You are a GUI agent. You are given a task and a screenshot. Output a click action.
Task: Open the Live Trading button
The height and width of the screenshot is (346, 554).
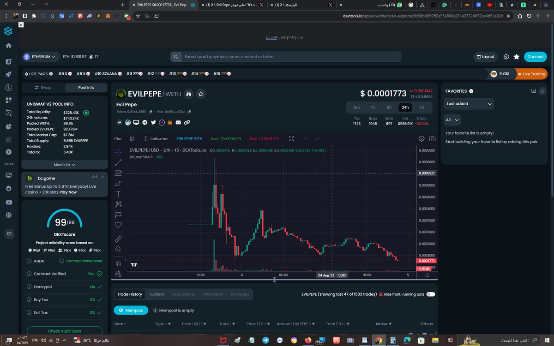pyautogui.click(x=531, y=74)
